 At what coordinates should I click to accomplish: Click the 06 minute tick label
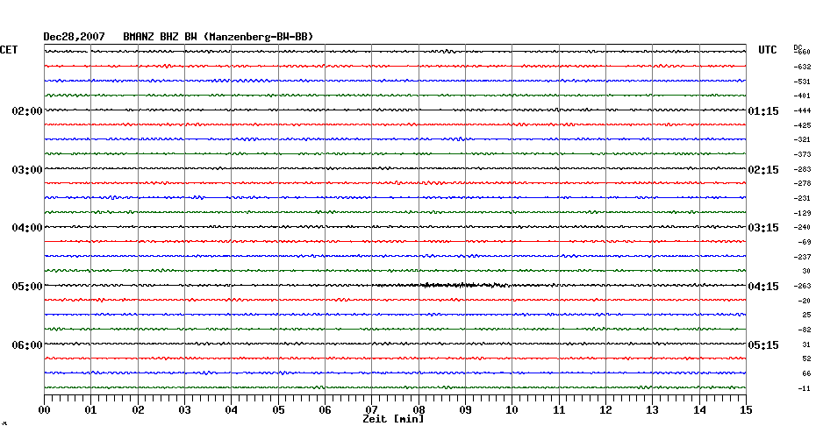(325, 409)
